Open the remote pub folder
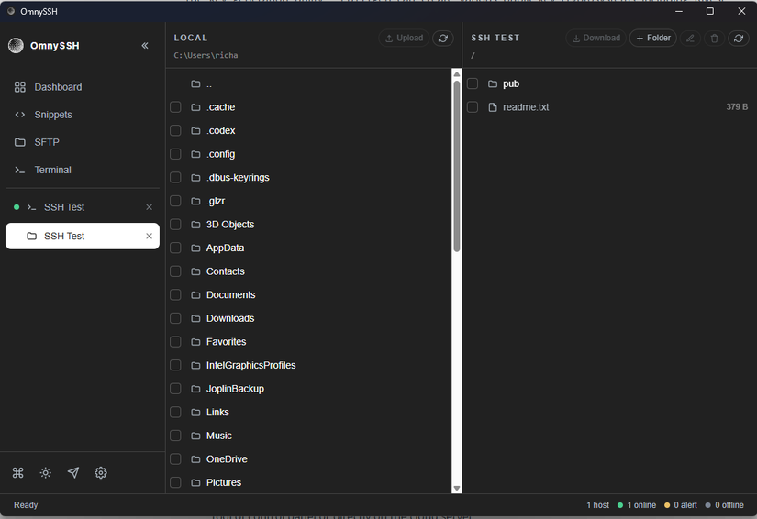 [511, 83]
